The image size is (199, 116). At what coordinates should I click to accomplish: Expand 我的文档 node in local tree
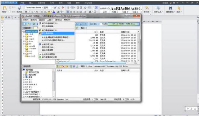(x=23, y=75)
